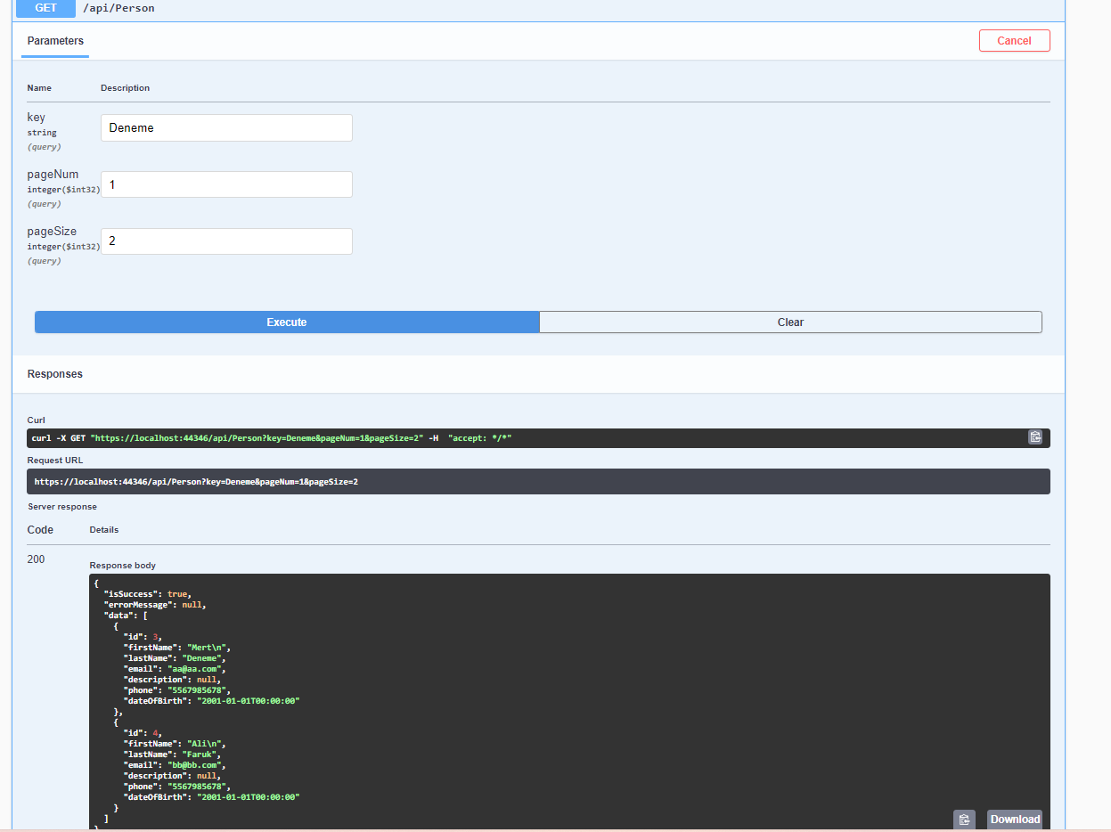Click the pageSize parameter name label
Image resolution: width=1111 pixels, height=832 pixels.
point(52,232)
